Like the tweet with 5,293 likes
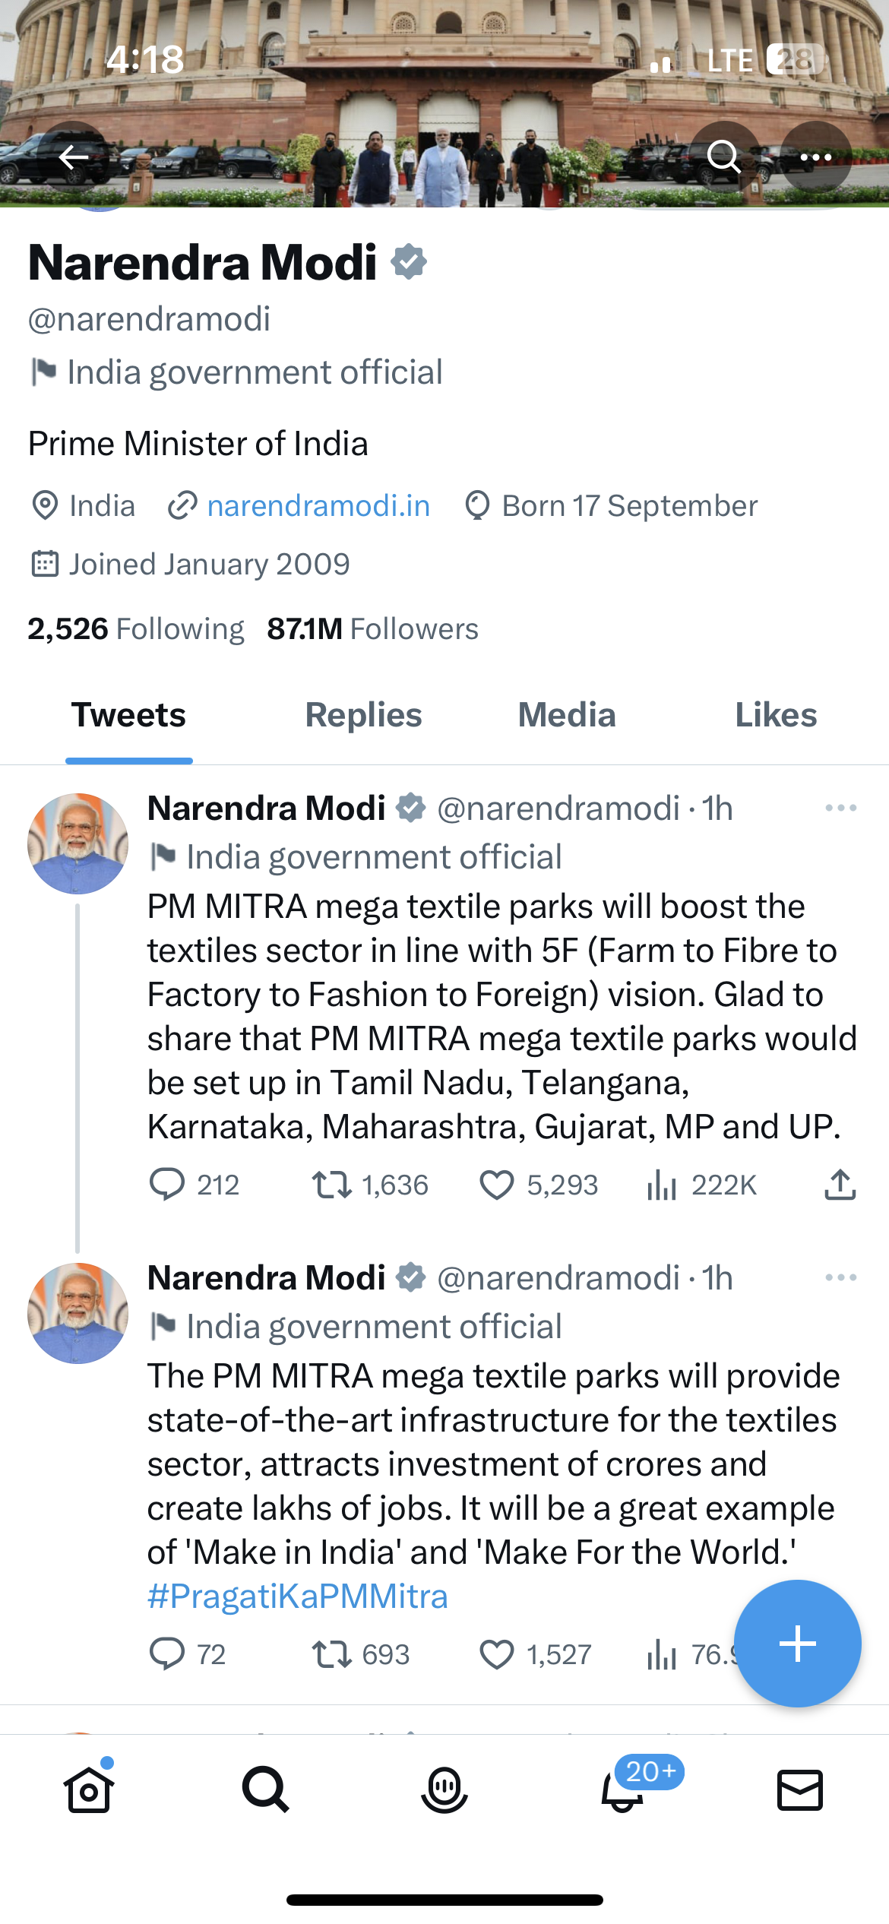This screenshot has height=1924, width=889. click(x=497, y=1185)
